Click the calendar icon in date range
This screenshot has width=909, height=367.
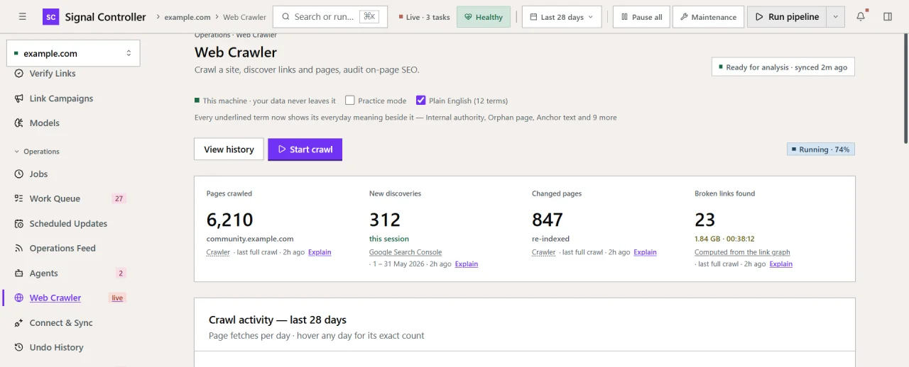pyautogui.click(x=533, y=17)
